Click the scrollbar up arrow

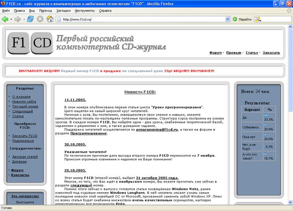coord(290,26)
